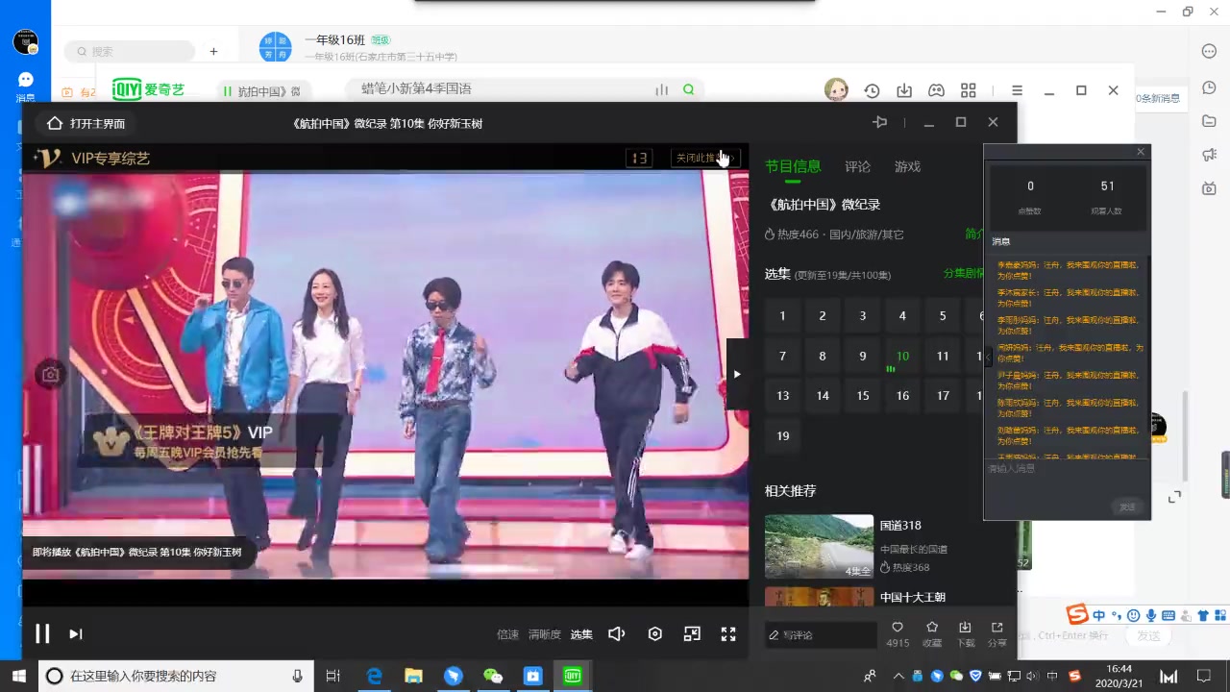Open 消息 messages icon in left sidebar
Viewport: 1230px width, 692px height.
pyautogui.click(x=26, y=85)
